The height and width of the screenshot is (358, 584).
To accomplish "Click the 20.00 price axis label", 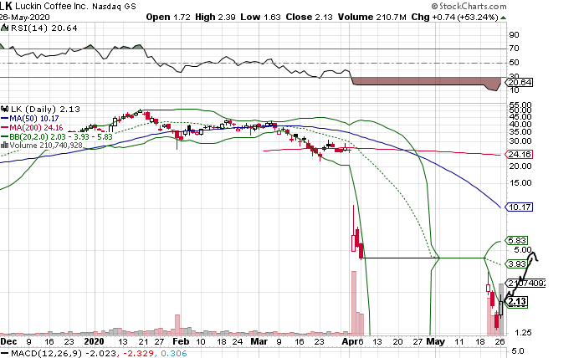I will pos(520,166).
